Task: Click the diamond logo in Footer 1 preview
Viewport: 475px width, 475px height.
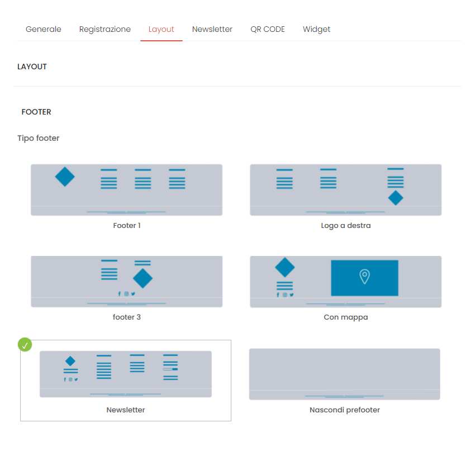Action: coord(64,177)
